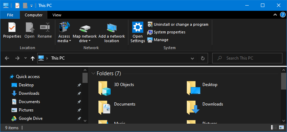The width and height of the screenshot is (287, 132).
Task: Click the Open icon in the ribbon
Action: click(30, 30)
